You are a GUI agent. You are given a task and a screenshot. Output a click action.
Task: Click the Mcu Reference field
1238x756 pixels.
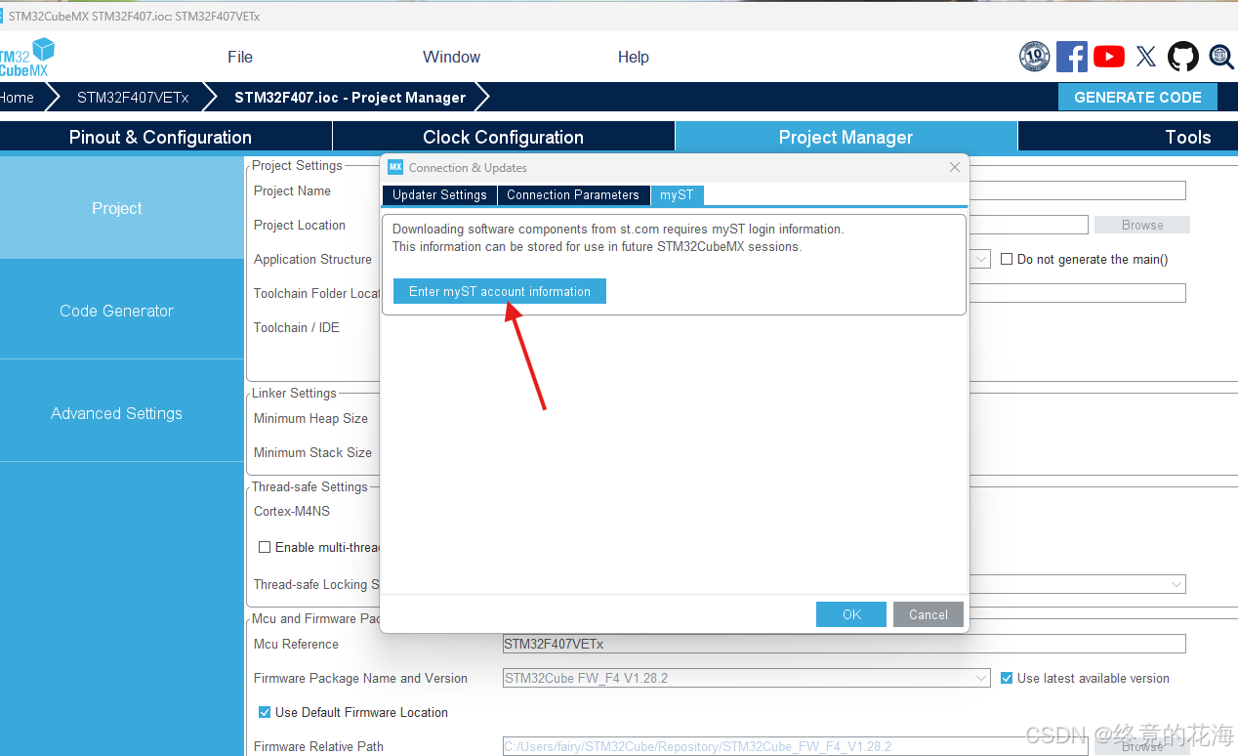pyautogui.click(x=844, y=644)
